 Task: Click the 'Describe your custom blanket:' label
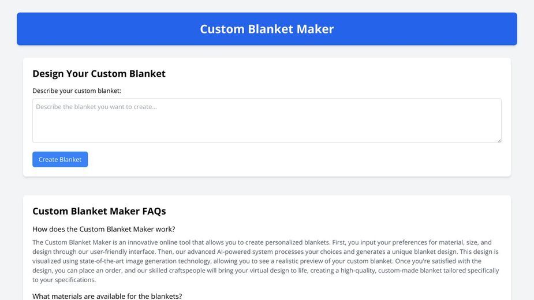click(x=77, y=91)
